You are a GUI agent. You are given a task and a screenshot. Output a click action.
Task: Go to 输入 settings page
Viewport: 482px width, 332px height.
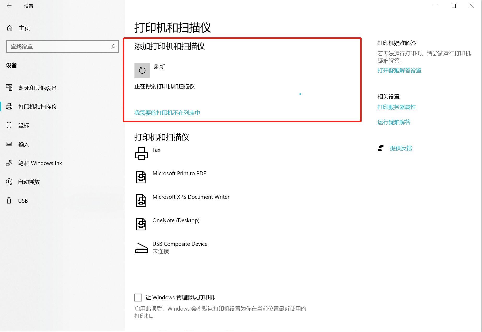pos(23,144)
